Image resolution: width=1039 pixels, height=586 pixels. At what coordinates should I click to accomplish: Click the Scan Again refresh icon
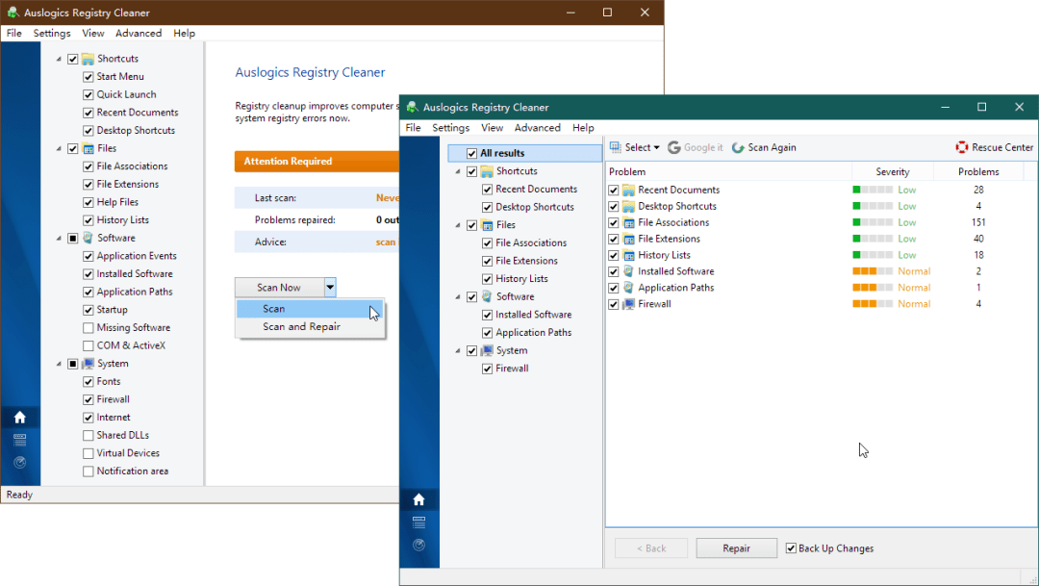738,147
